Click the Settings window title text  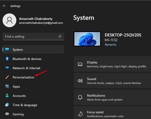[15, 6]
